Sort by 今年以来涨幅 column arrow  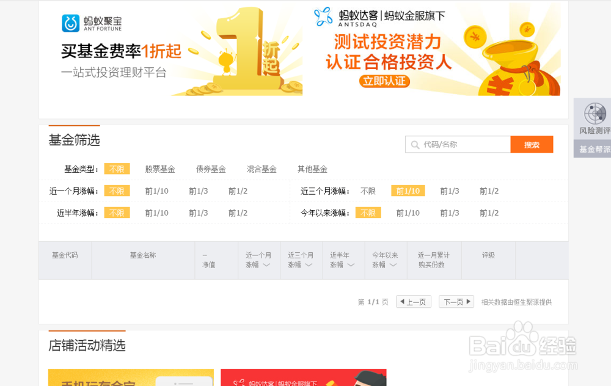pyautogui.click(x=393, y=265)
